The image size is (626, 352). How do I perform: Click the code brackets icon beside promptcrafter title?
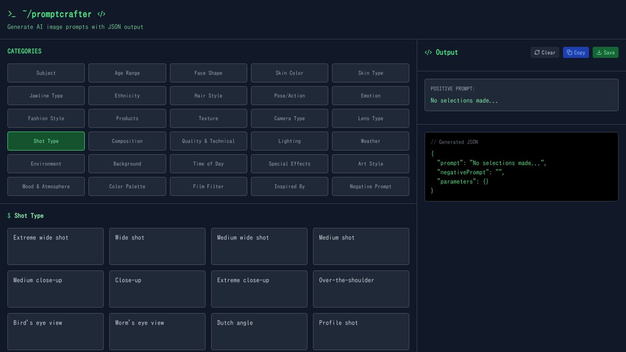101,14
